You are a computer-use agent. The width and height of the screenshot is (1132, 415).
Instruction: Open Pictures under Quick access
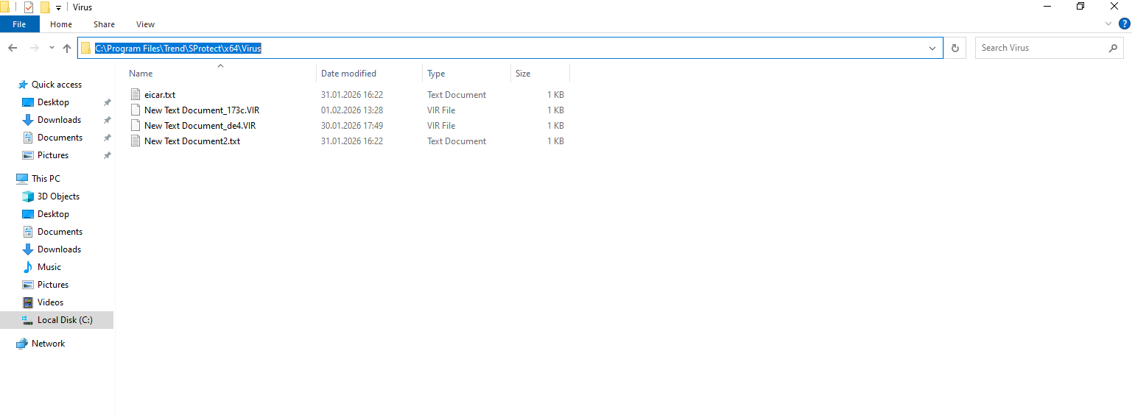pyautogui.click(x=53, y=155)
